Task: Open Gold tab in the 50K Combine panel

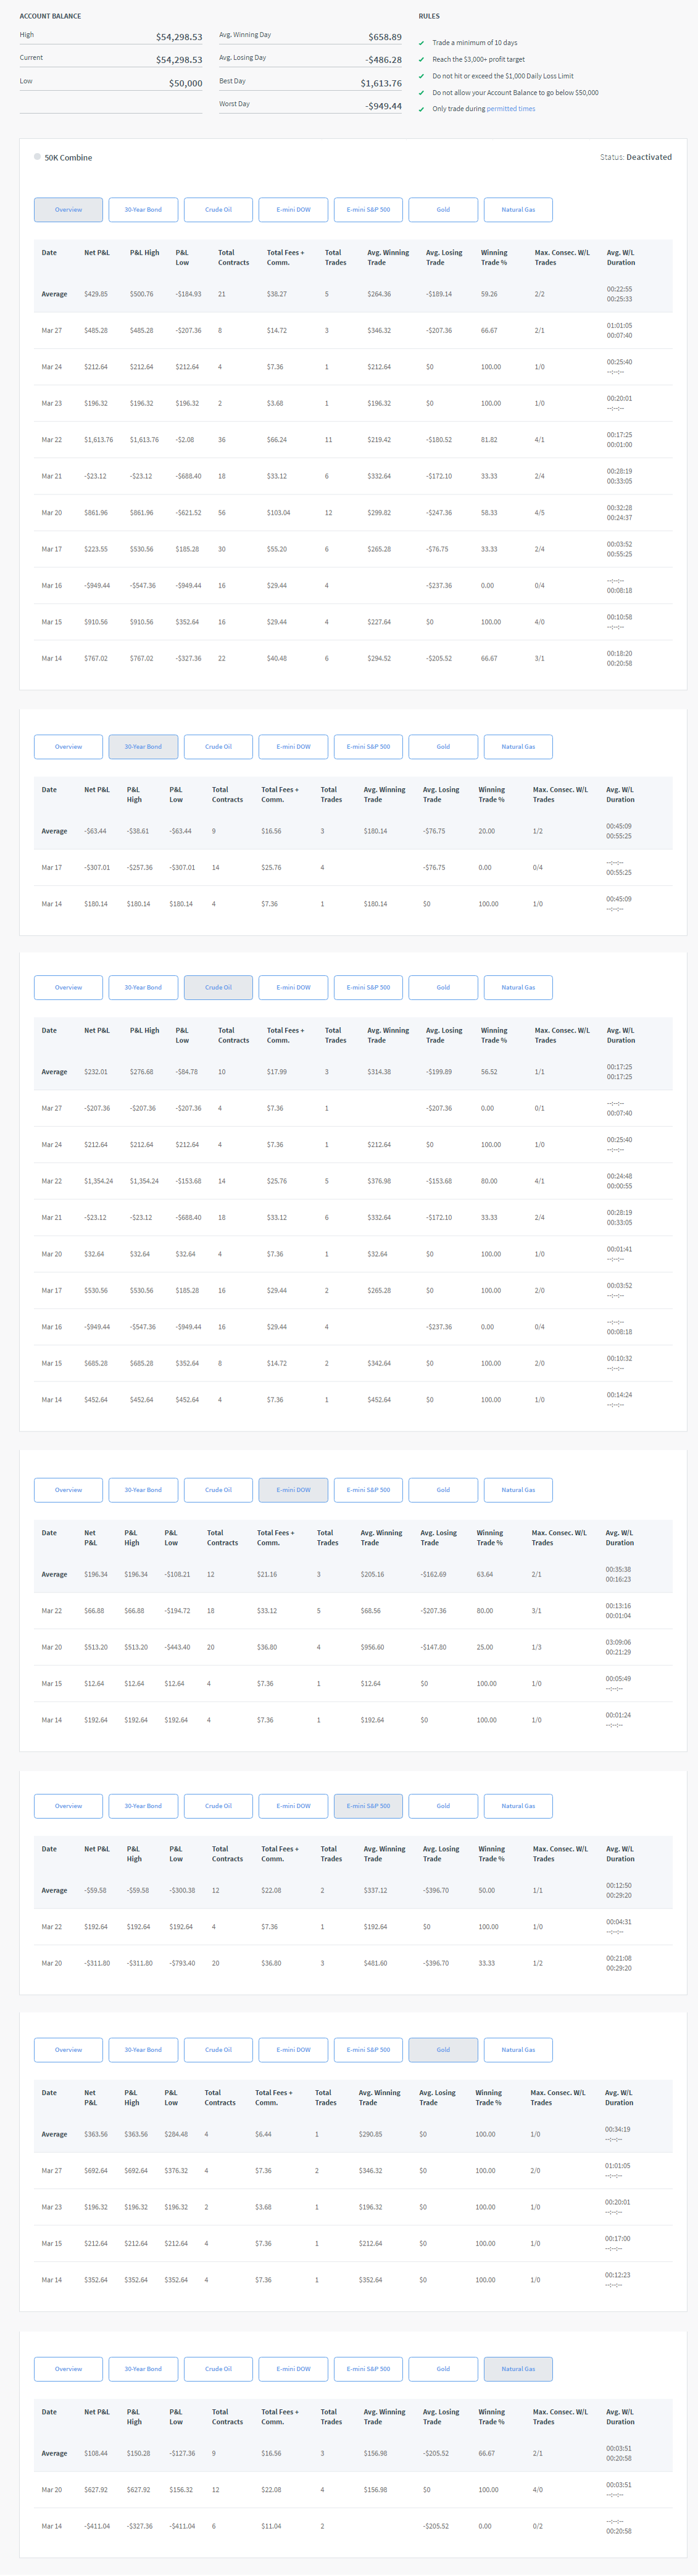Action: pyautogui.click(x=443, y=210)
